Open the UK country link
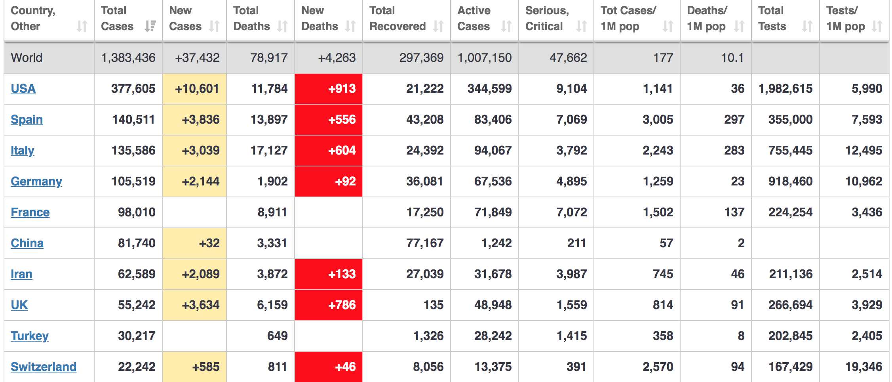The height and width of the screenshot is (382, 892). pyautogui.click(x=19, y=305)
